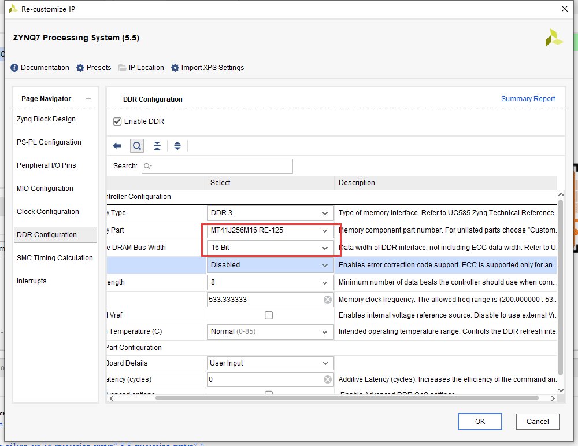Select the 'Part Configuration' section row
This screenshot has height=446, width=578.
click(332, 348)
